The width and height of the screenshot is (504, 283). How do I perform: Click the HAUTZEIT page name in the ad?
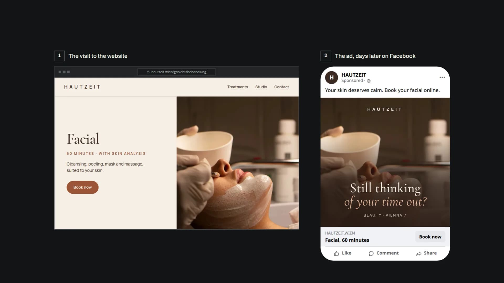coord(354,75)
